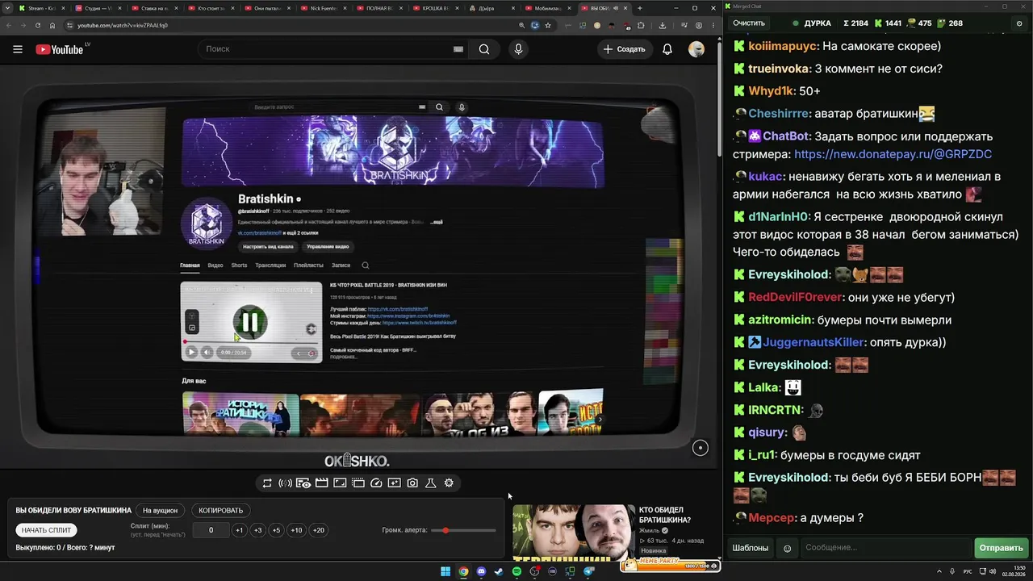The height and width of the screenshot is (581, 1033).
Task: Click the sparkle screen icon in player toolbar
Action: coord(394,483)
